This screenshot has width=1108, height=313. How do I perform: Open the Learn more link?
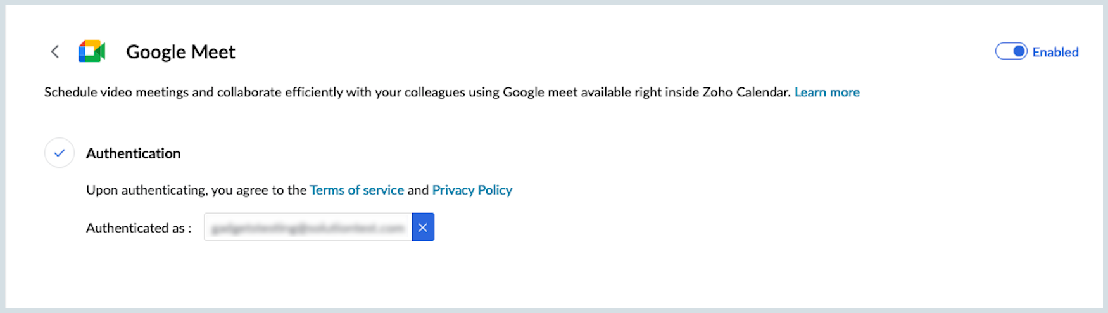[827, 93]
